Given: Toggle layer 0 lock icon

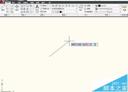Looking at the screenshot, I should coord(58,12).
